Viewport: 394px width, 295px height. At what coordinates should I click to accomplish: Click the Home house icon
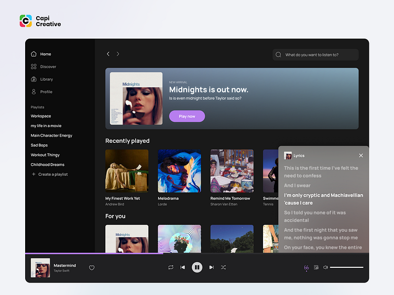pyautogui.click(x=34, y=54)
